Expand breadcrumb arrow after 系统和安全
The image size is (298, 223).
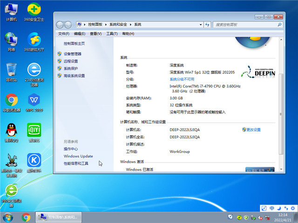(130, 25)
